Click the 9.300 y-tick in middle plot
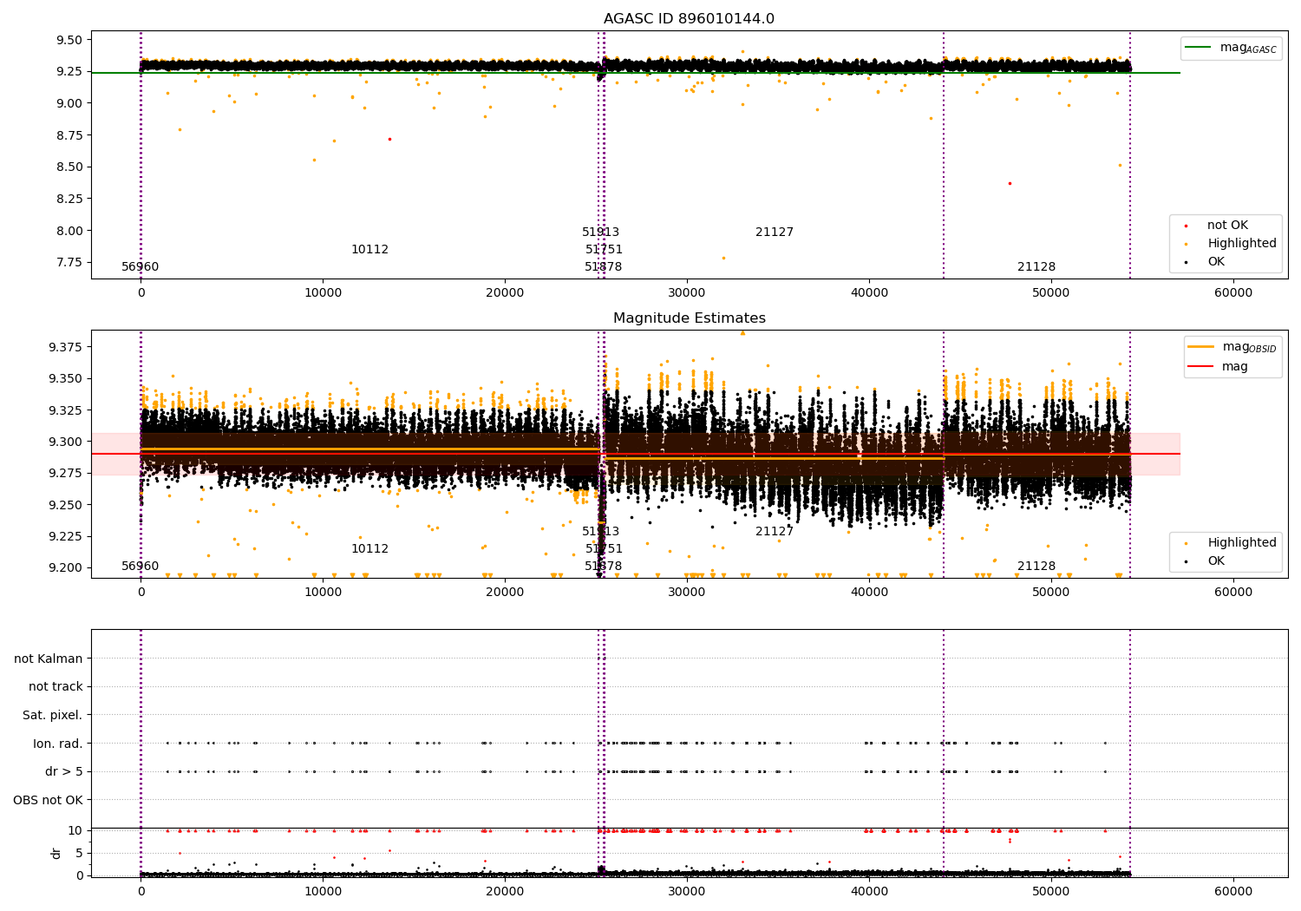The image size is (1301, 911). click(x=65, y=442)
